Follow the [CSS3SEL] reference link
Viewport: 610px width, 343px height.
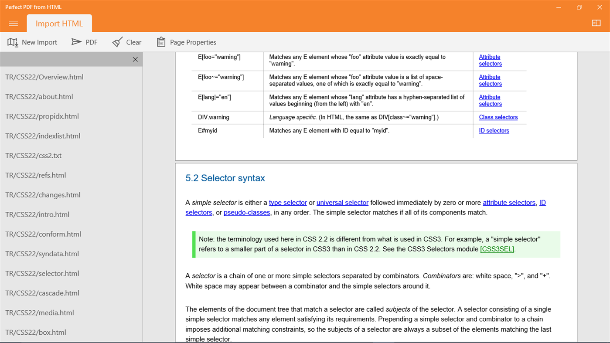[497, 249]
